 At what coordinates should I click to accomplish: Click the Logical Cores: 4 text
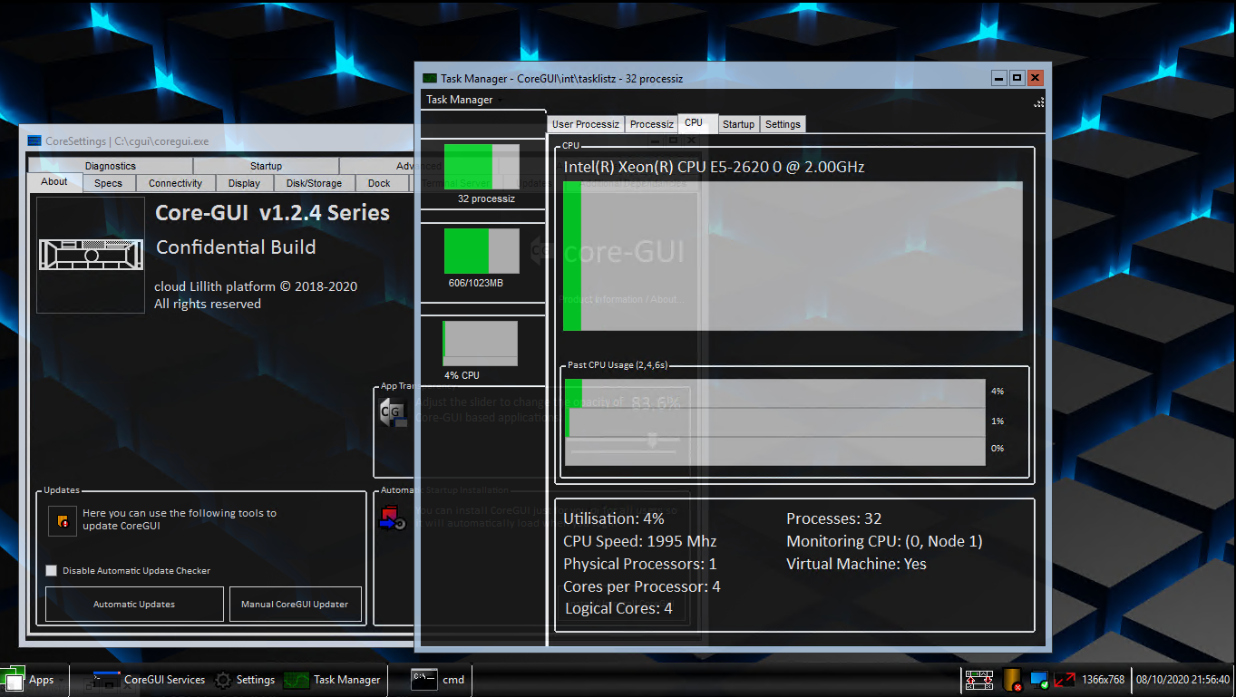(618, 608)
